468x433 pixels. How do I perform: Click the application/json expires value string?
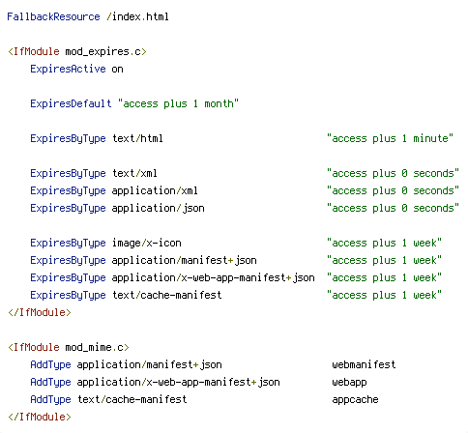click(393, 208)
